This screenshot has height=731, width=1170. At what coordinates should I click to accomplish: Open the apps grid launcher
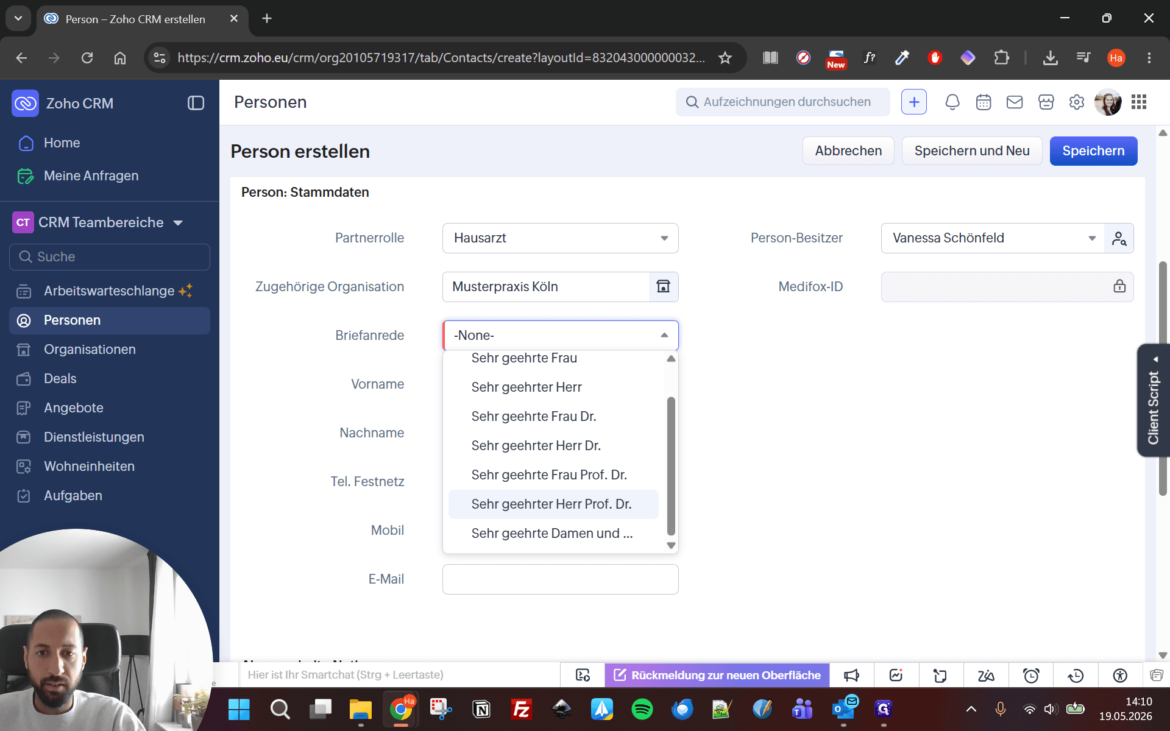1139,102
